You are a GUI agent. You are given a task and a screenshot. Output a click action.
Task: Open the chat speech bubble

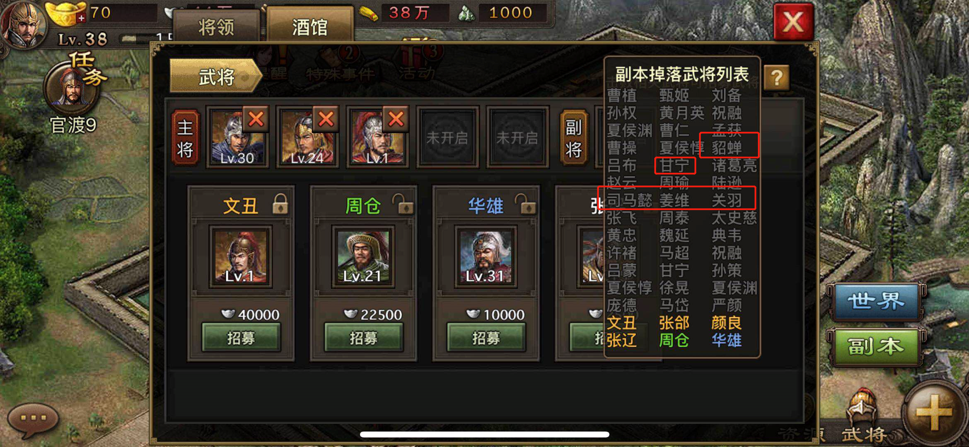(x=33, y=419)
